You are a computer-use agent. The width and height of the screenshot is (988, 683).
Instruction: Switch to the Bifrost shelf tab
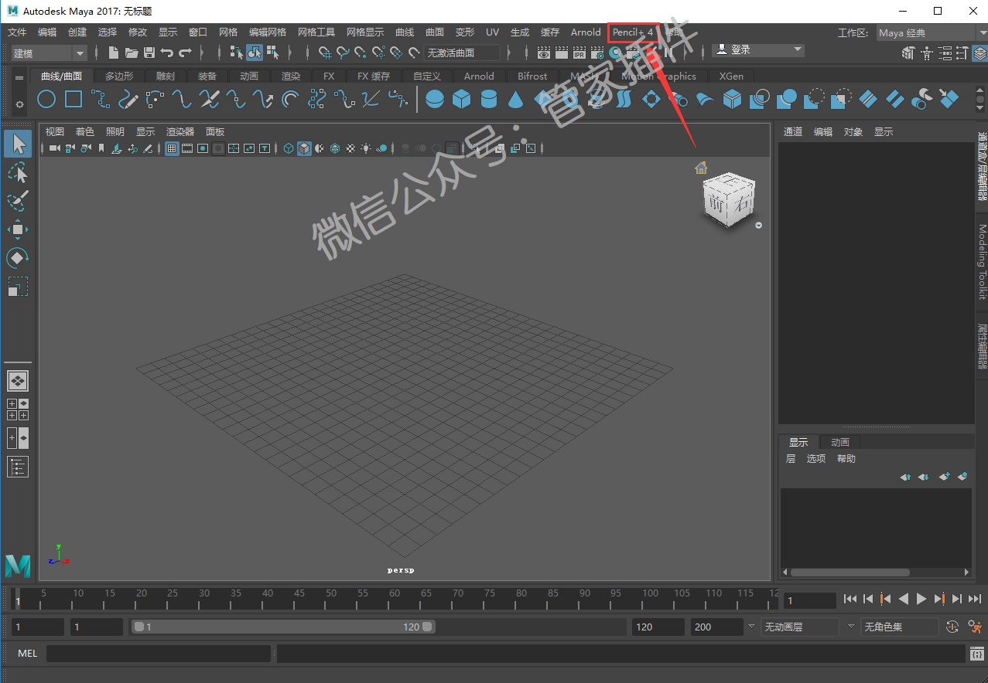pos(532,76)
